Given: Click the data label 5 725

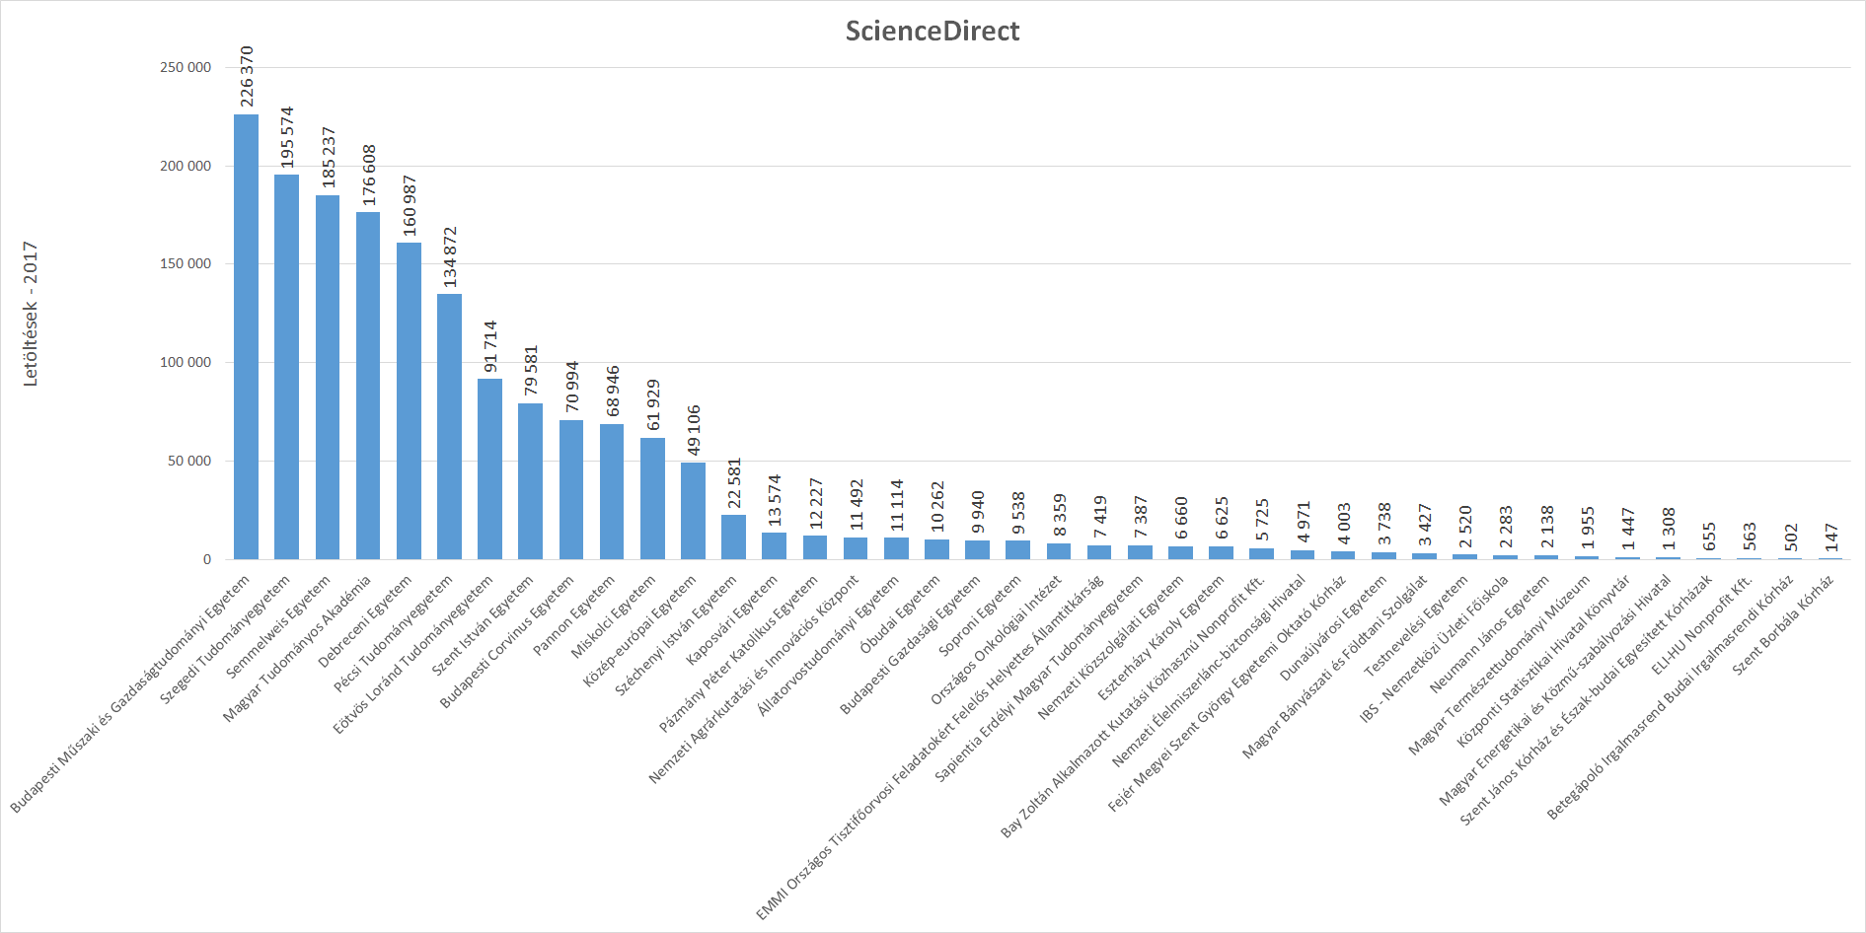Looking at the screenshot, I should [1261, 521].
